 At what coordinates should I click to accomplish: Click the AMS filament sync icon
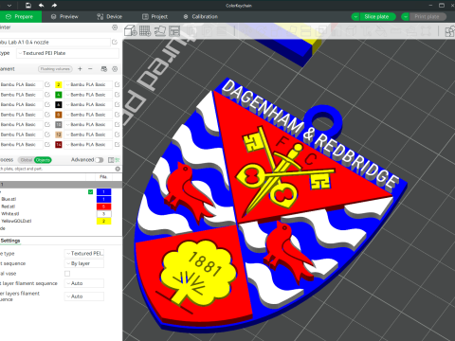pyautogui.click(x=104, y=69)
